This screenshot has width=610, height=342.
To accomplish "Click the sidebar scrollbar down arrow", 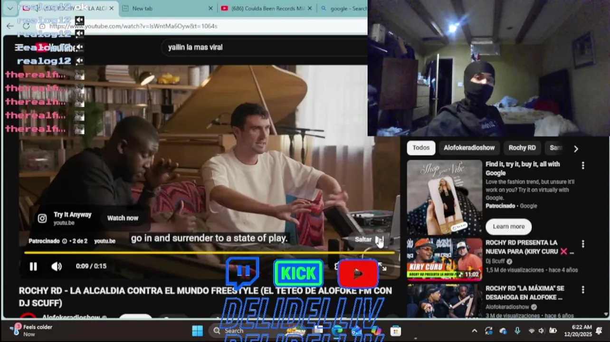I will click(606, 314).
